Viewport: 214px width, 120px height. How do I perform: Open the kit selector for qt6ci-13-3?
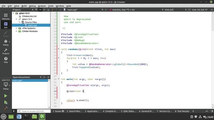tap(6, 84)
